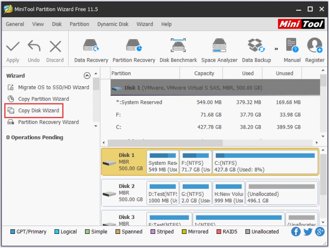Open the Help menu

[x=166, y=24]
